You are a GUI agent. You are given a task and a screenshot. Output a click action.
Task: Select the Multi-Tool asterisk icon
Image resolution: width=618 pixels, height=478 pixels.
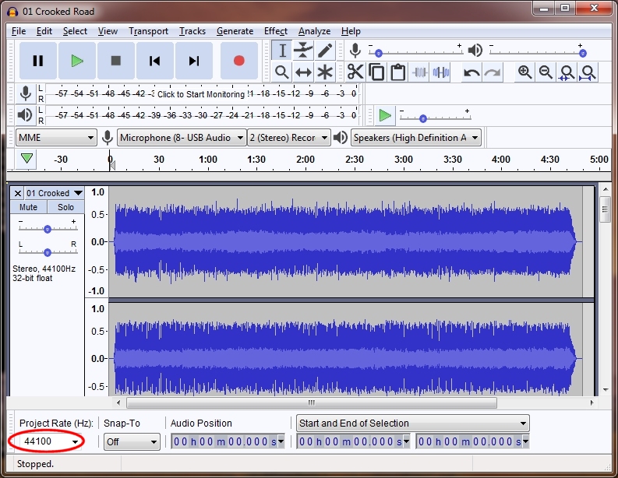[325, 72]
